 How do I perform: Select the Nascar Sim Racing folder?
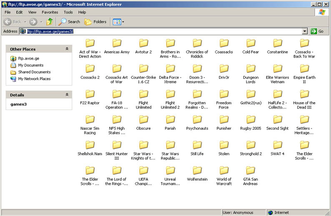coord(90,125)
